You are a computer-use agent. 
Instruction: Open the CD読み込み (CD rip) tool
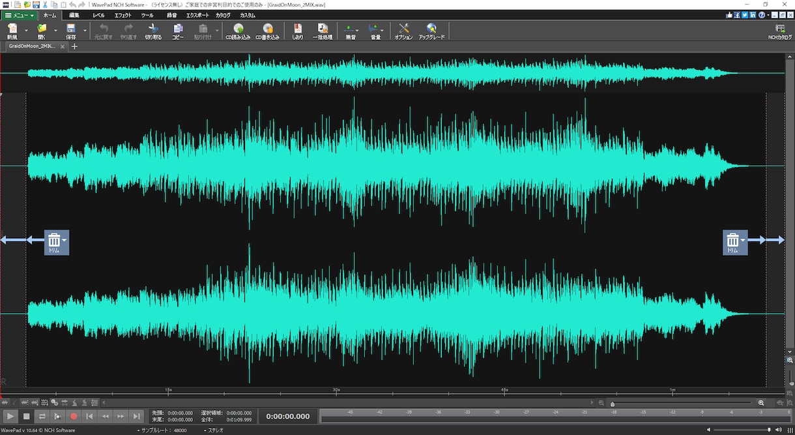tap(238, 31)
